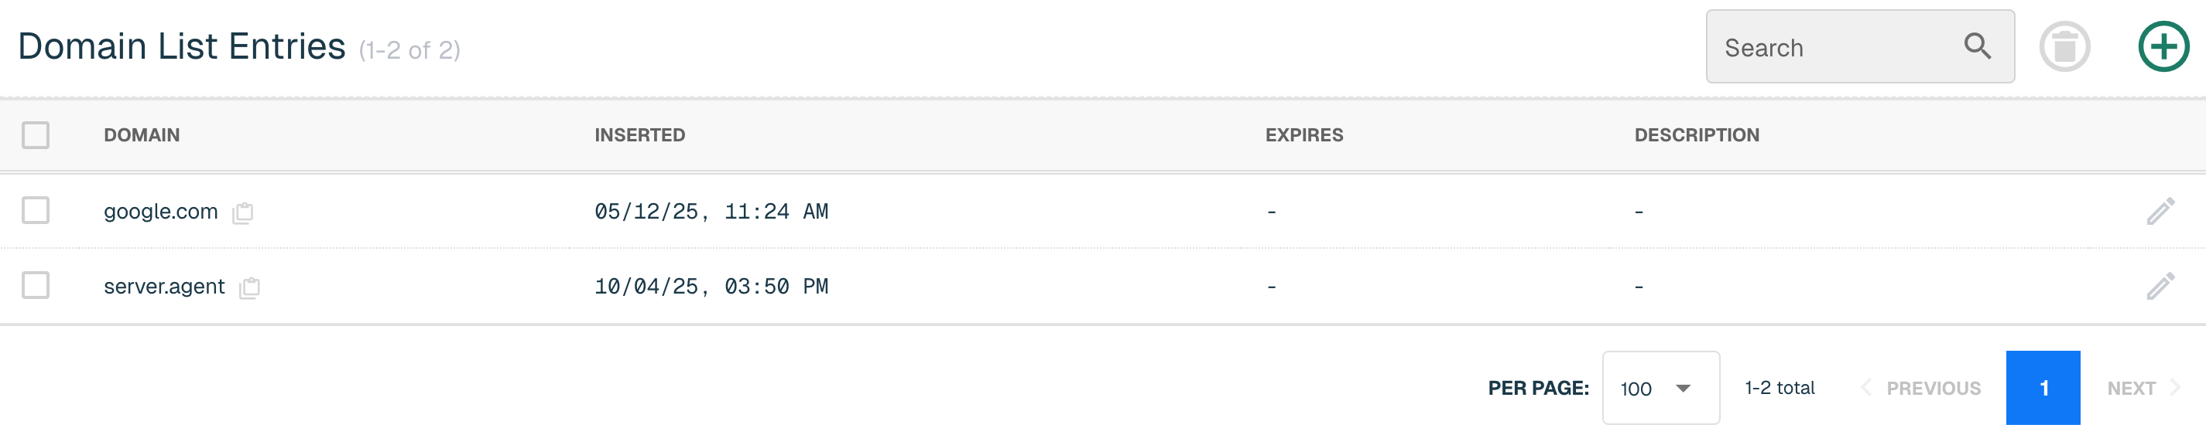Toggle the select-all checkbox in header
Image resolution: width=2206 pixels, height=445 pixels.
point(36,135)
